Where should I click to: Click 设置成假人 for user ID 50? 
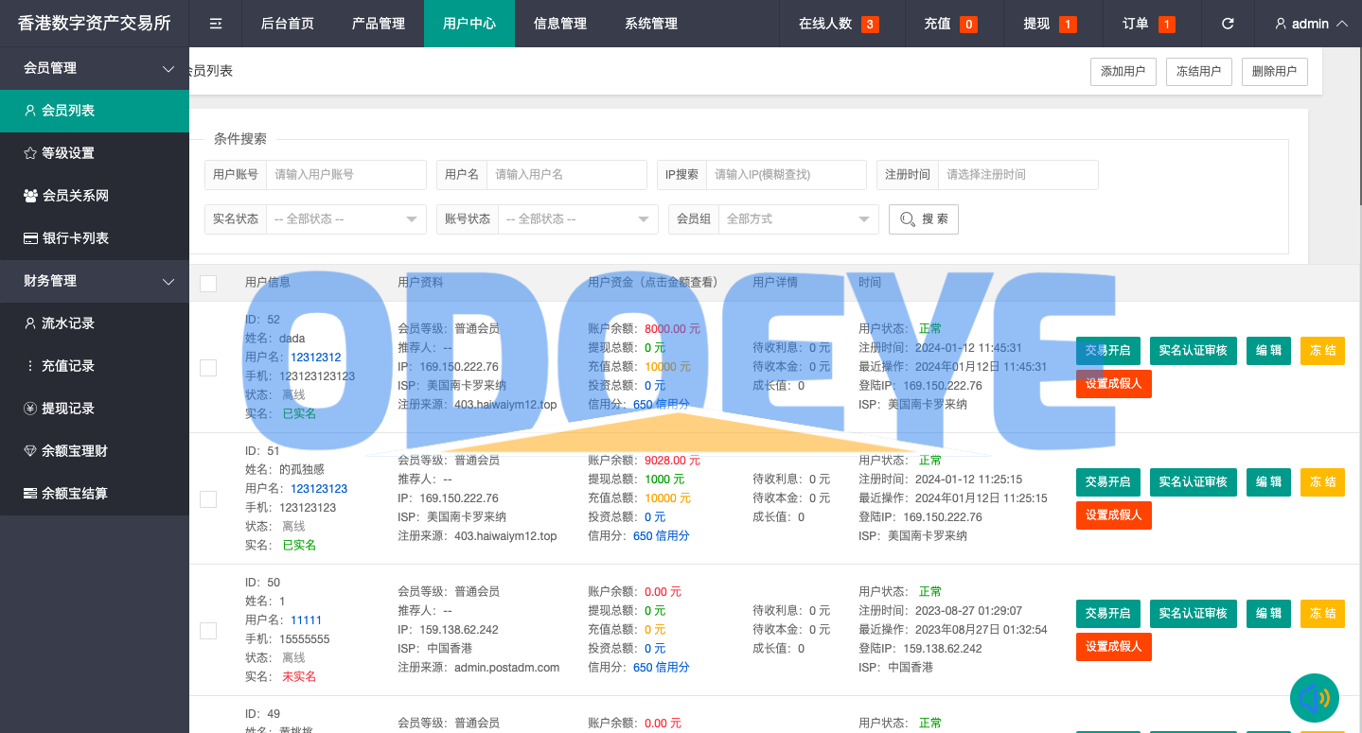click(x=1114, y=647)
